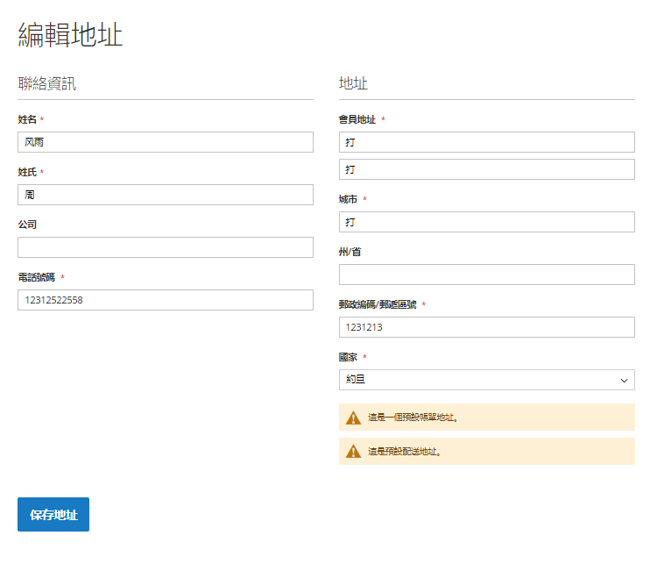The width and height of the screenshot is (664, 564).
Task: Click second street address line input
Action: (486, 169)
